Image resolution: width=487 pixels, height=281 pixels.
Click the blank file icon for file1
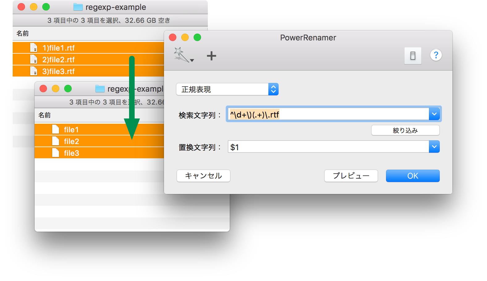tap(56, 130)
